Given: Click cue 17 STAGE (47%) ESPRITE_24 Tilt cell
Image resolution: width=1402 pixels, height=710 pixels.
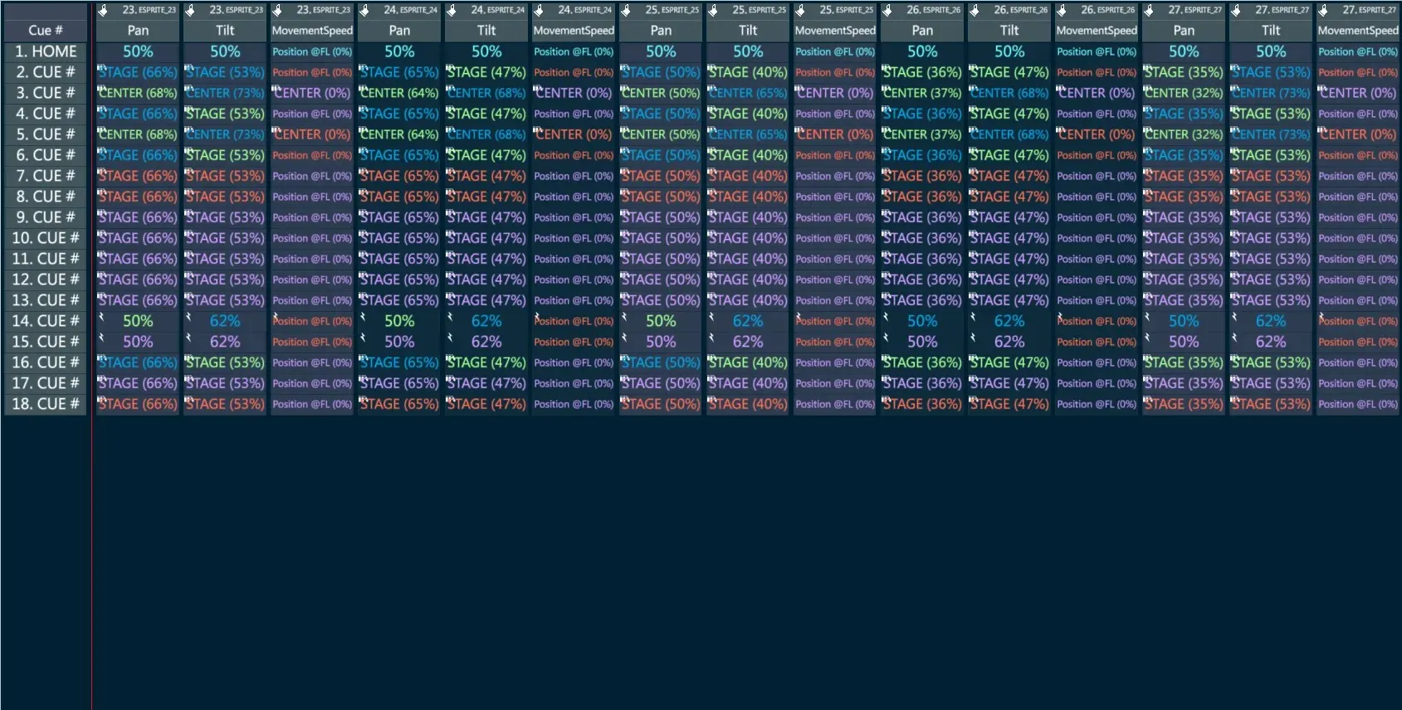Looking at the screenshot, I should [x=486, y=383].
